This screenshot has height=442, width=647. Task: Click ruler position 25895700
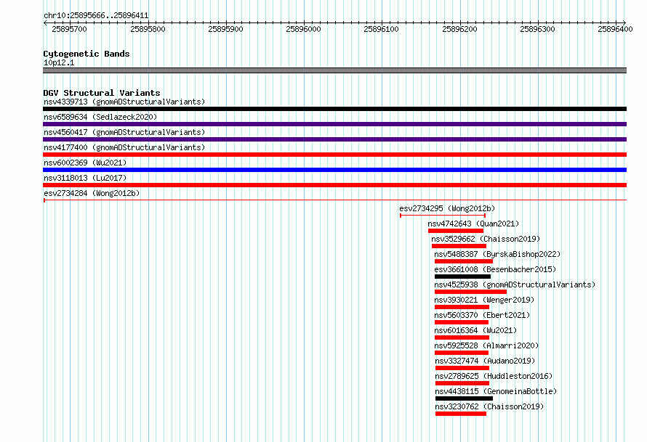click(69, 29)
